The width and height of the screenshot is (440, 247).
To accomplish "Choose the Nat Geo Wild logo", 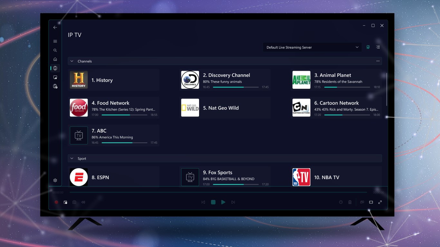I will [x=190, y=108].
